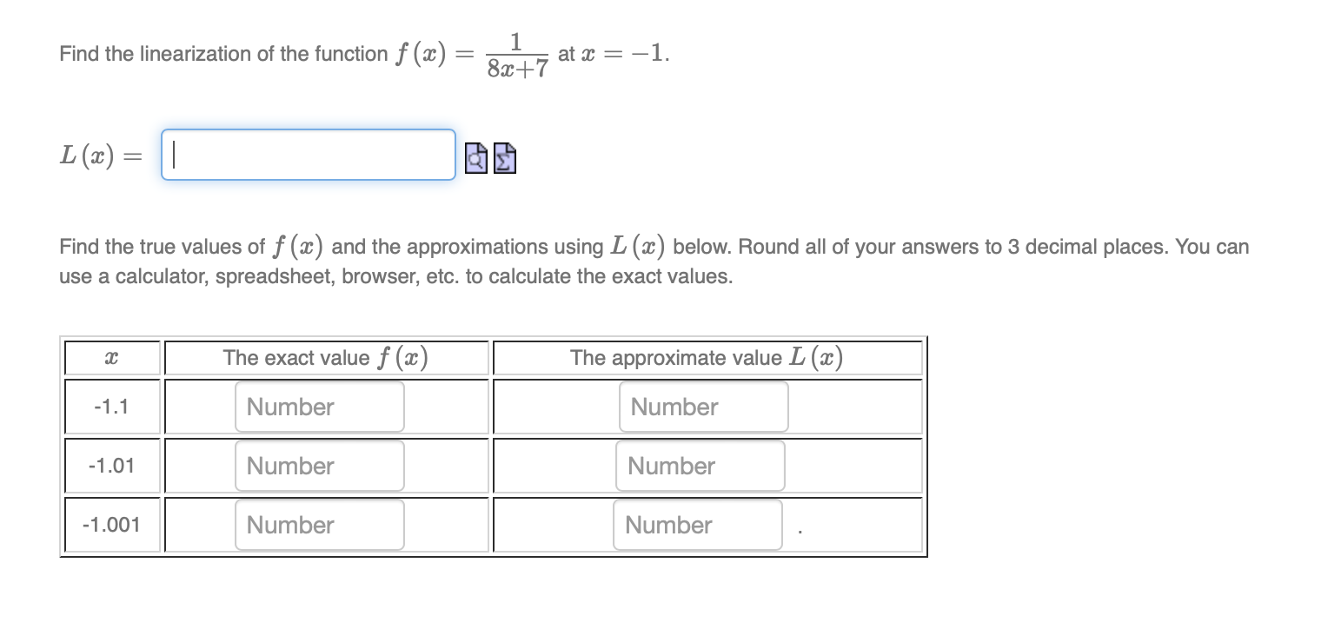Click the approximate value field for x = -1.1
The image size is (1328, 629).
click(703, 406)
